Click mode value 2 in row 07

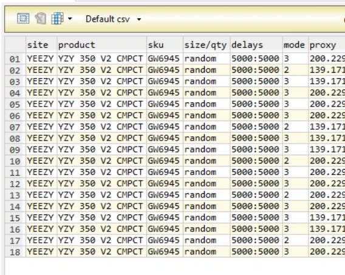tap(295, 127)
